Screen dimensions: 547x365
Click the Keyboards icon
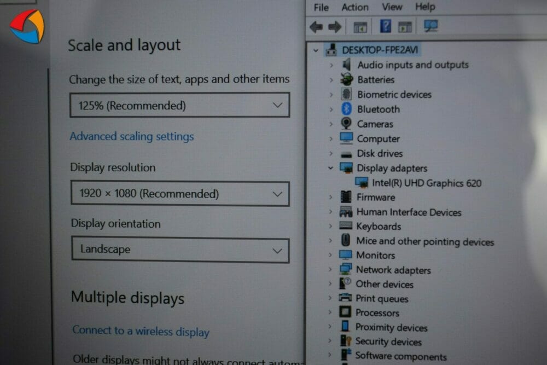[346, 226]
